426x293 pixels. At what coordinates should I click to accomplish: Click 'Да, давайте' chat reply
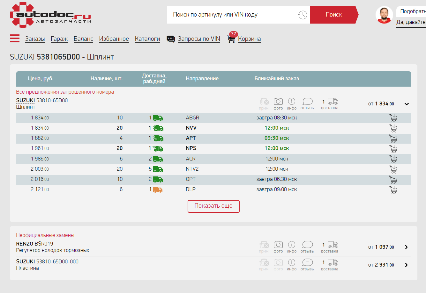pyautogui.click(x=411, y=22)
